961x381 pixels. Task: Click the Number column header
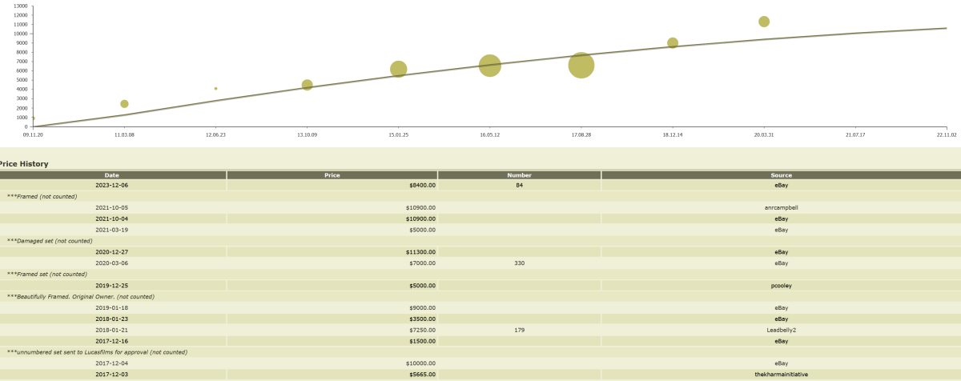(x=519, y=174)
